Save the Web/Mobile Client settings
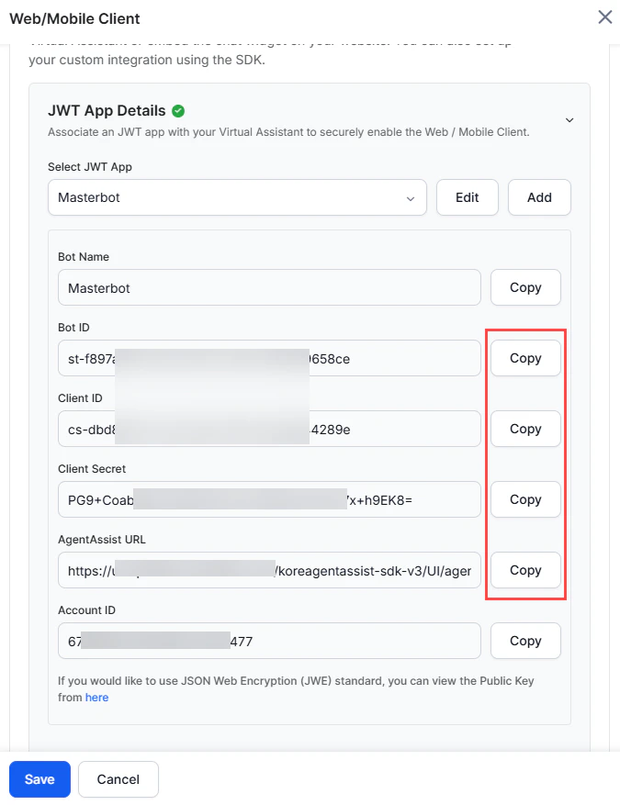The image size is (620, 805). pos(39,778)
